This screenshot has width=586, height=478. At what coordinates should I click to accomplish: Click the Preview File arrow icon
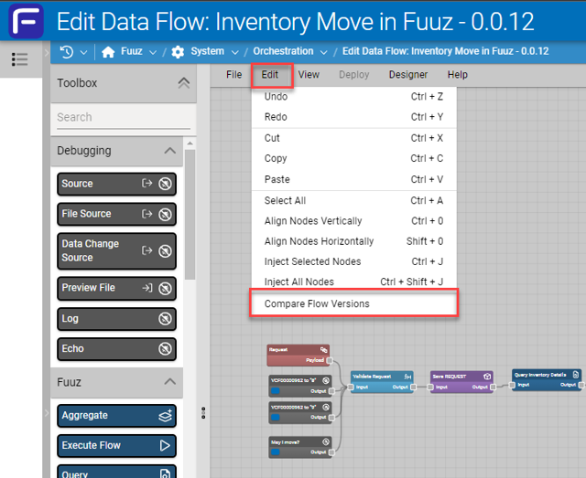click(146, 288)
